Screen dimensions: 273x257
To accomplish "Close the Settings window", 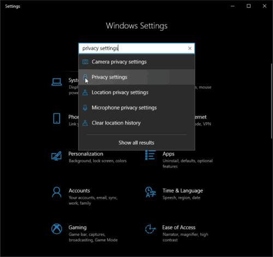I will coord(265,6).
